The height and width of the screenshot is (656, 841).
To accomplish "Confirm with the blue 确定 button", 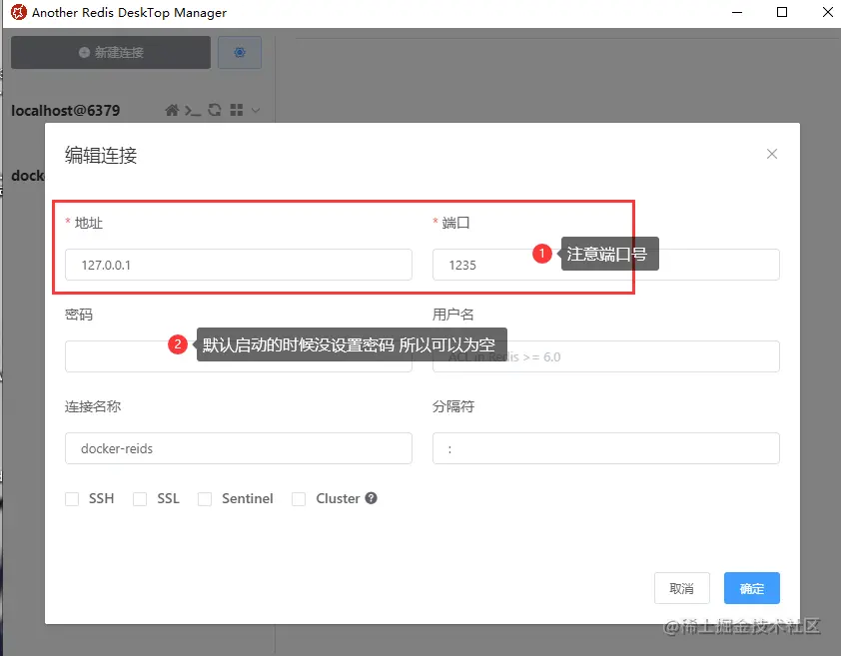I will point(751,588).
